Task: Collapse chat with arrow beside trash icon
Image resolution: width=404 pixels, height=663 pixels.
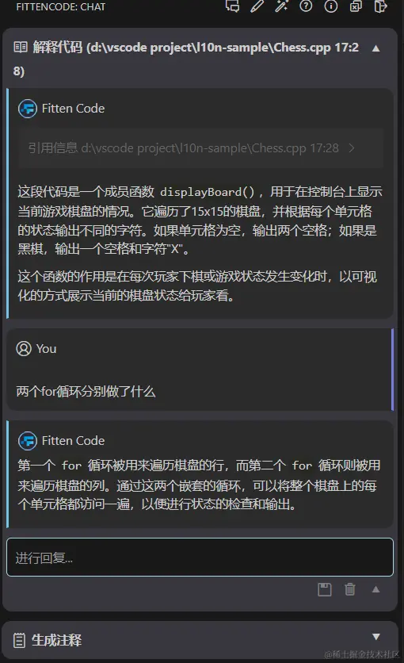Action: (375, 589)
